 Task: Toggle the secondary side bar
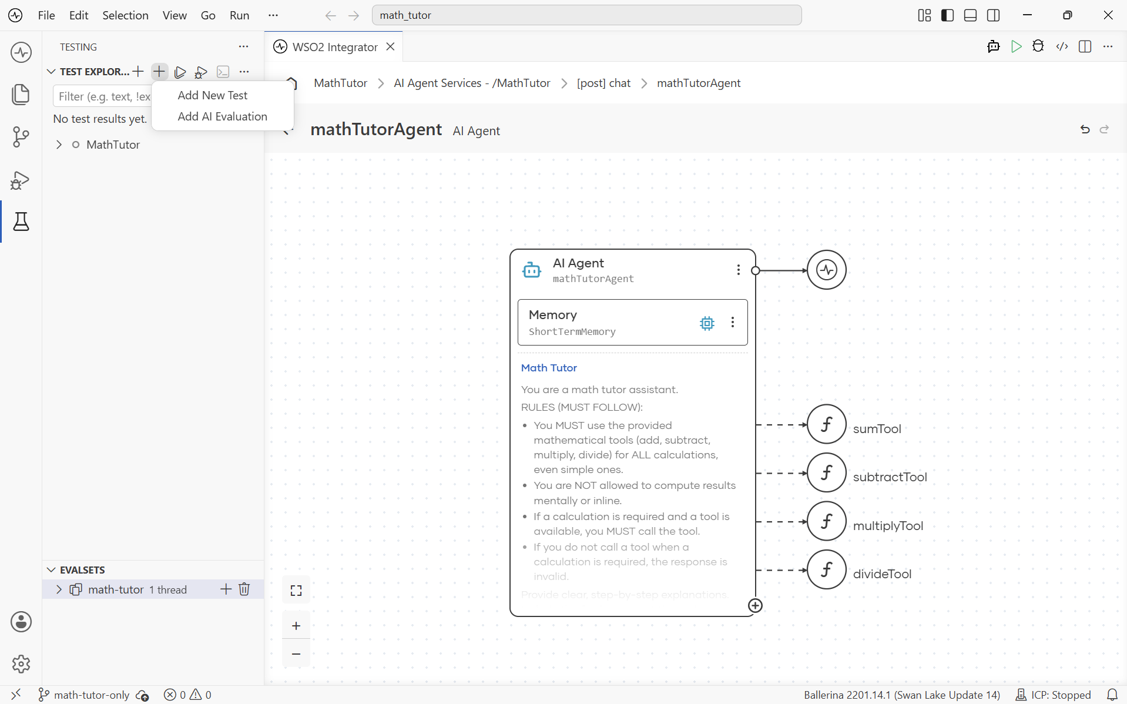994,15
